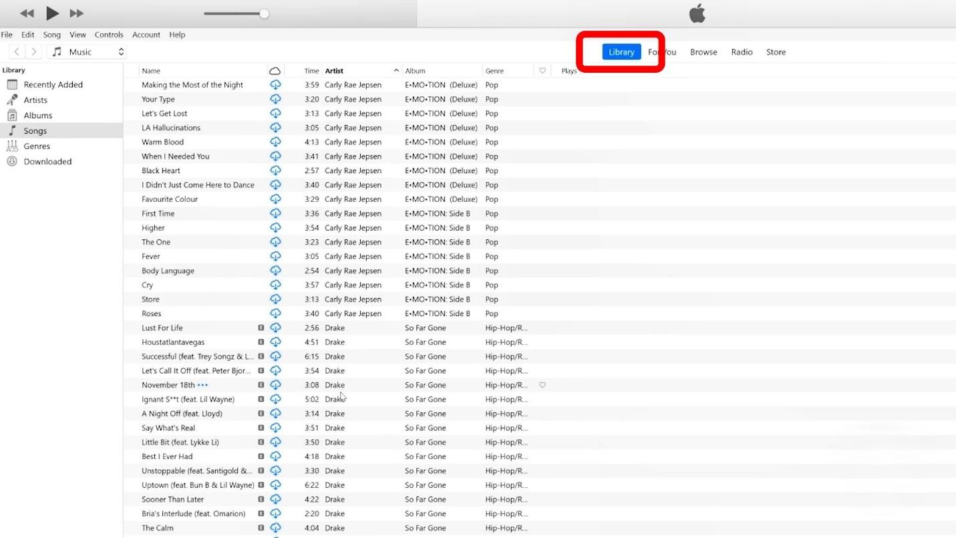Open the Edit menu
Screen dimensions: 956x538
pos(27,35)
